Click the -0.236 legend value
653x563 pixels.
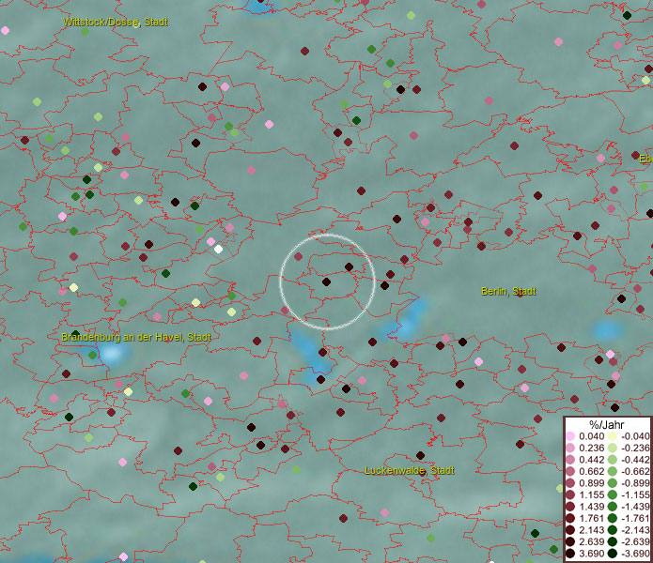tap(635, 448)
